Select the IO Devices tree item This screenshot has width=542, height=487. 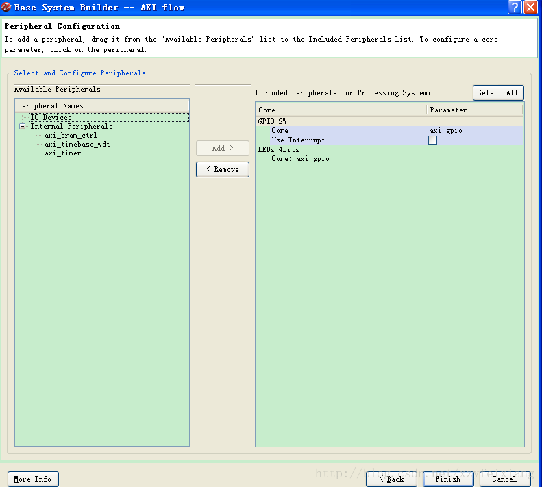(51, 118)
